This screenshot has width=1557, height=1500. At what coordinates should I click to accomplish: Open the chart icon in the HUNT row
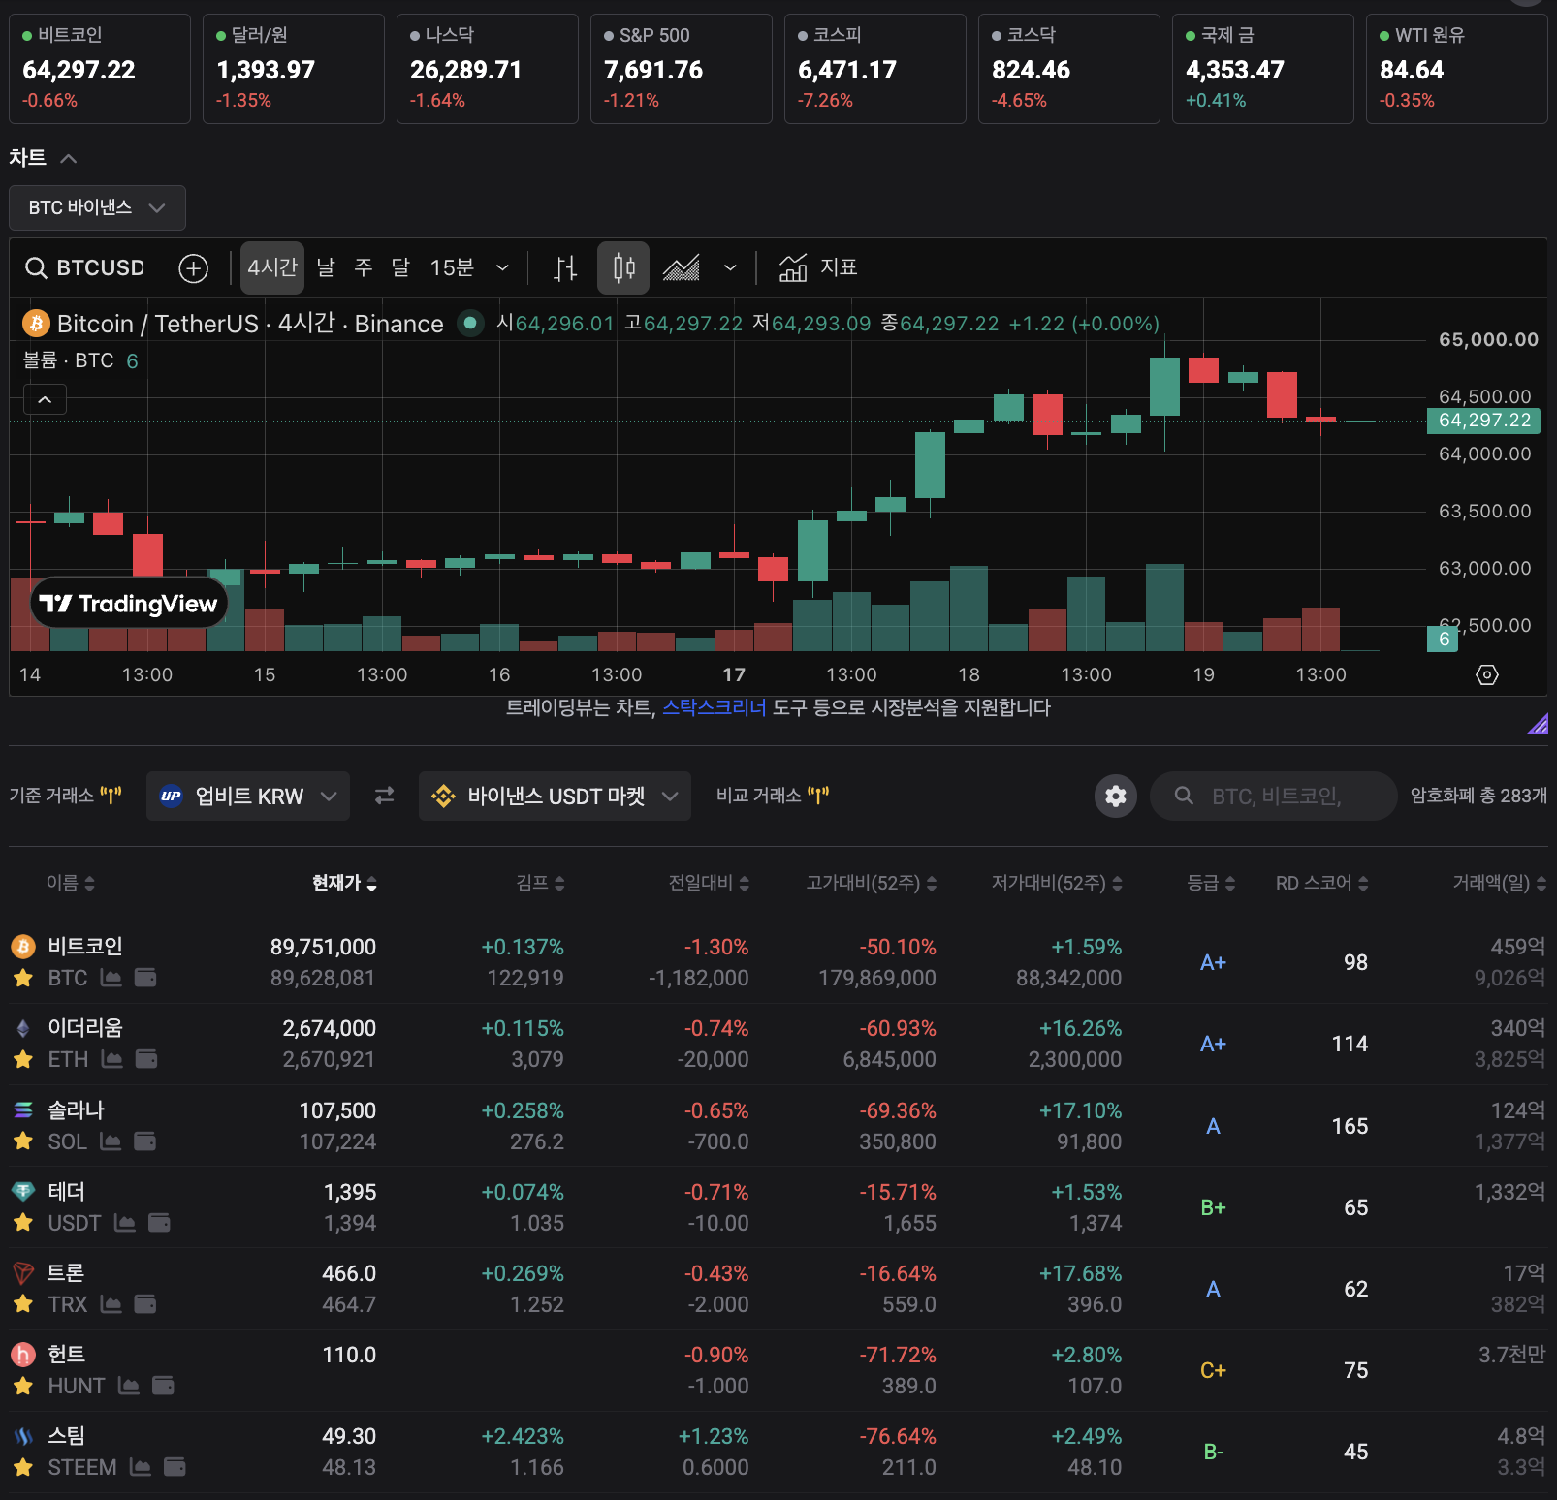tap(129, 1386)
